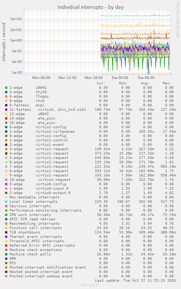181x289 pixels.
Task: Click the 'virtio0-output.0' label
Action: [53, 193]
